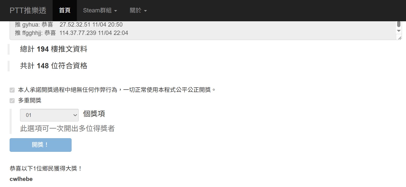Click inside the push comments textarea
406x187 pixels.
(x=203, y=30)
